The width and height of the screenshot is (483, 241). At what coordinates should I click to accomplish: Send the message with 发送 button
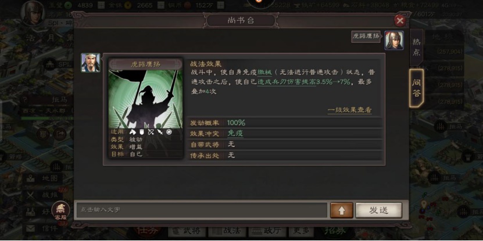point(378,210)
